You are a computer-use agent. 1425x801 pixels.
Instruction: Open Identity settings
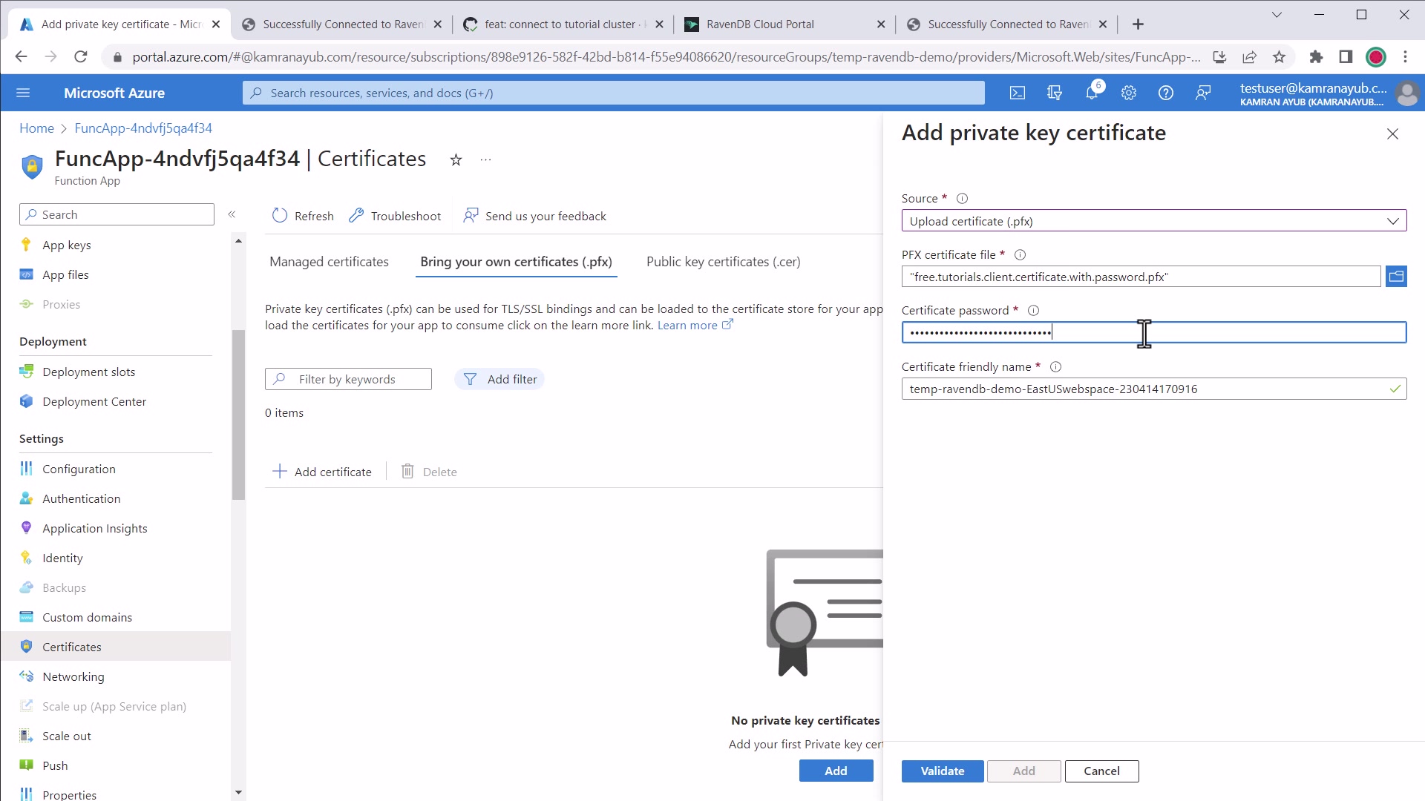coord(62,558)
